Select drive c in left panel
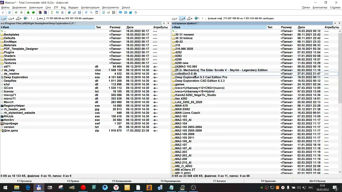 tap(4, 18)
